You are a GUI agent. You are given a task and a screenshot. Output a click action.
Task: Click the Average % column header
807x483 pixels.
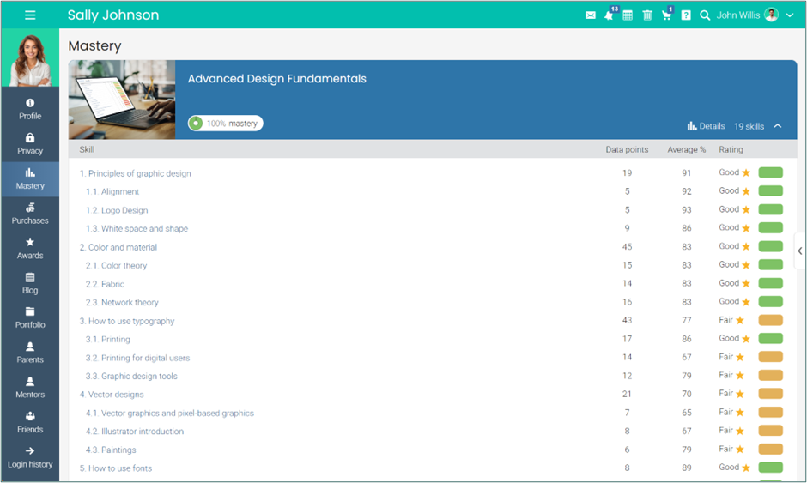click(687, 149)
